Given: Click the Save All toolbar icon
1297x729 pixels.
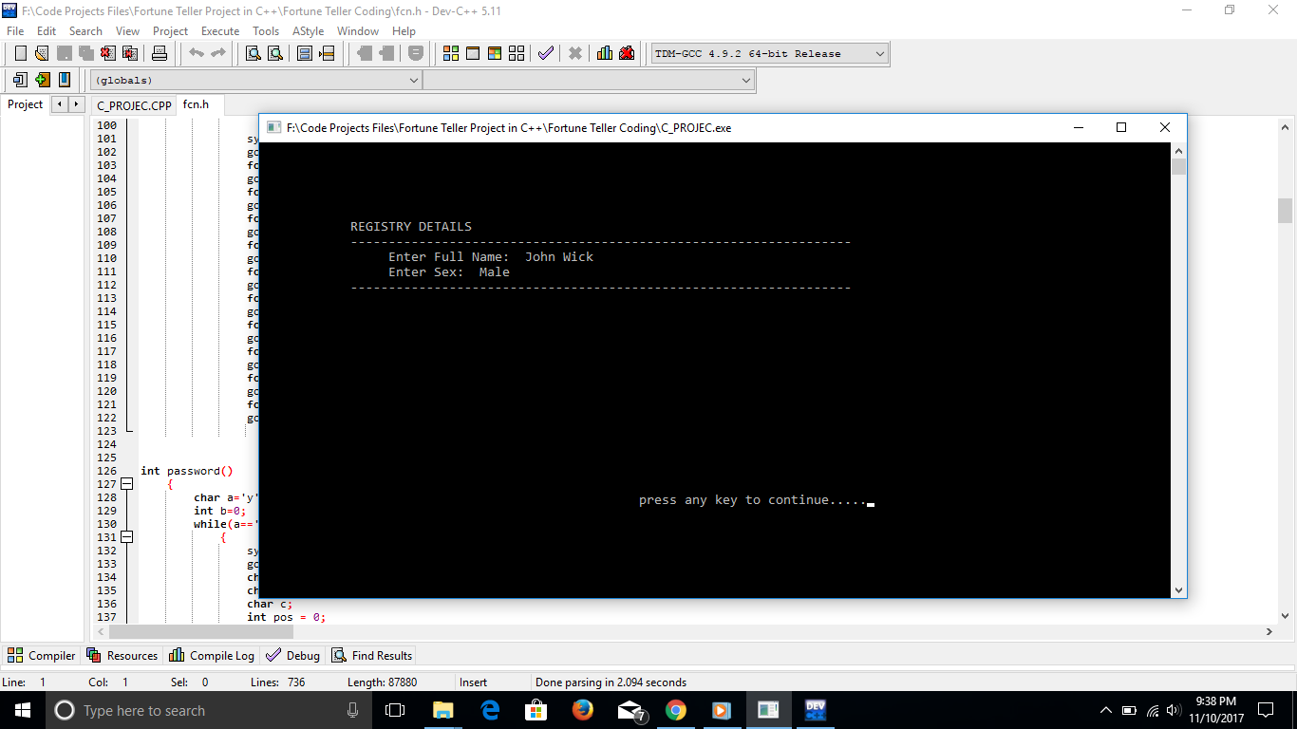Looking at the screenshot, I should 87,53.
